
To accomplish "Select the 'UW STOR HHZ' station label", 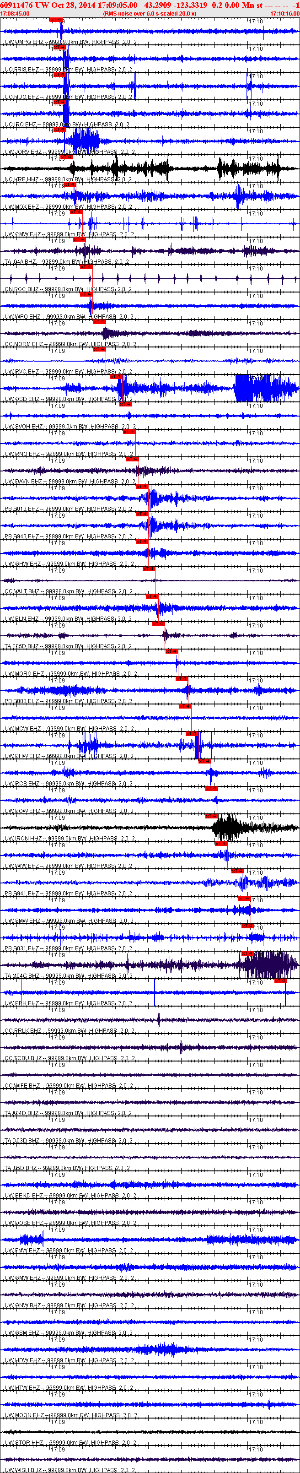I will coord(23,1442).
